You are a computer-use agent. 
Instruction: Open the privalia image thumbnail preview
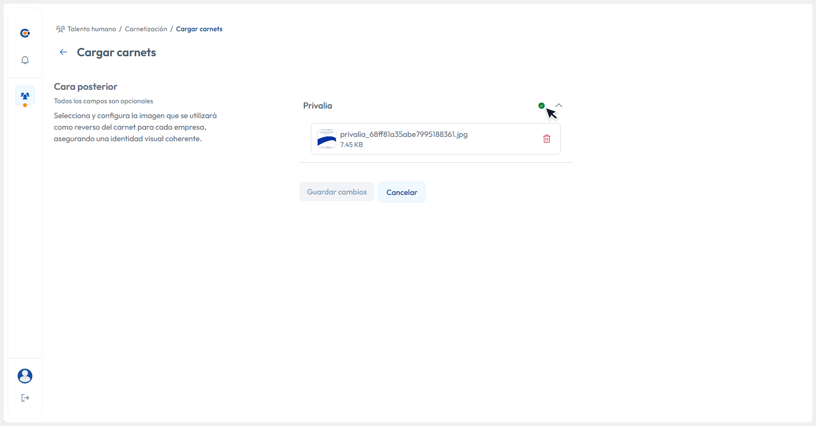(327, 139)
